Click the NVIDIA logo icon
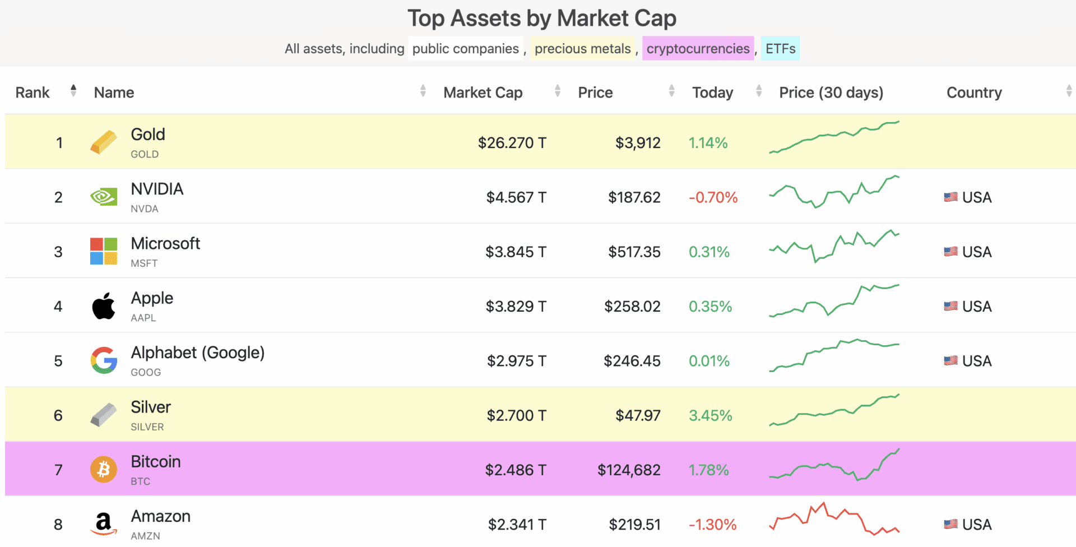The image size is (1076, 547). [104, 197]
